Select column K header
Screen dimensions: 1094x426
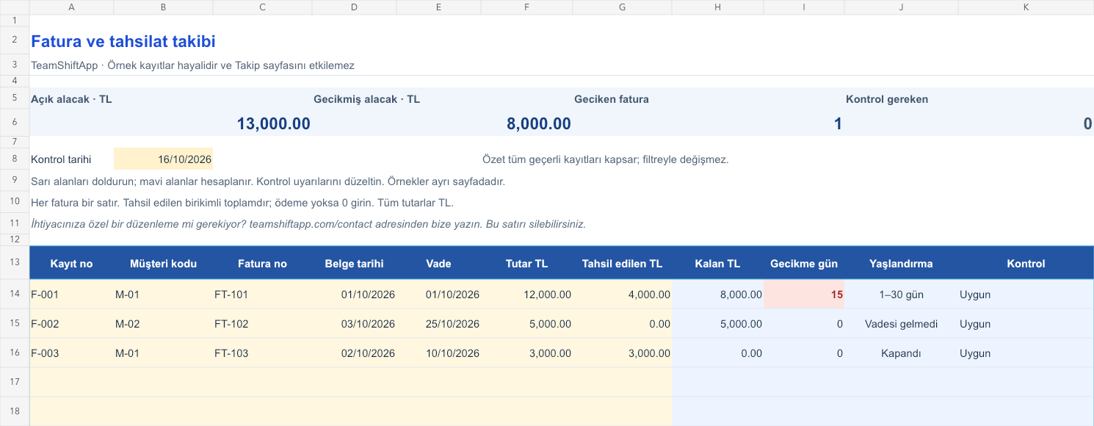pos(1026,7)
